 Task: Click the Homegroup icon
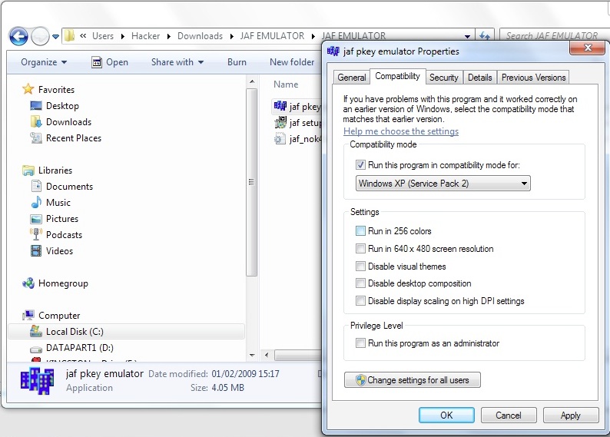click(28, 283)
